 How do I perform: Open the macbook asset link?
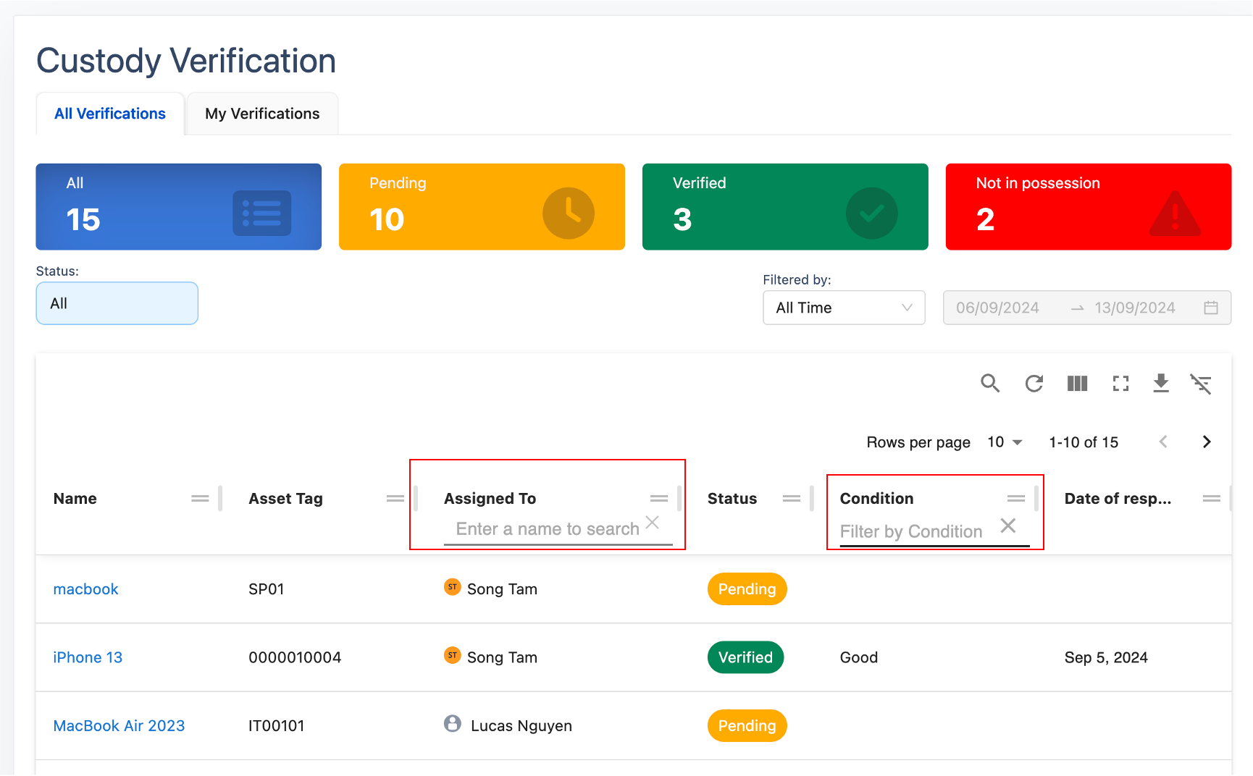(x=85, y=589)
